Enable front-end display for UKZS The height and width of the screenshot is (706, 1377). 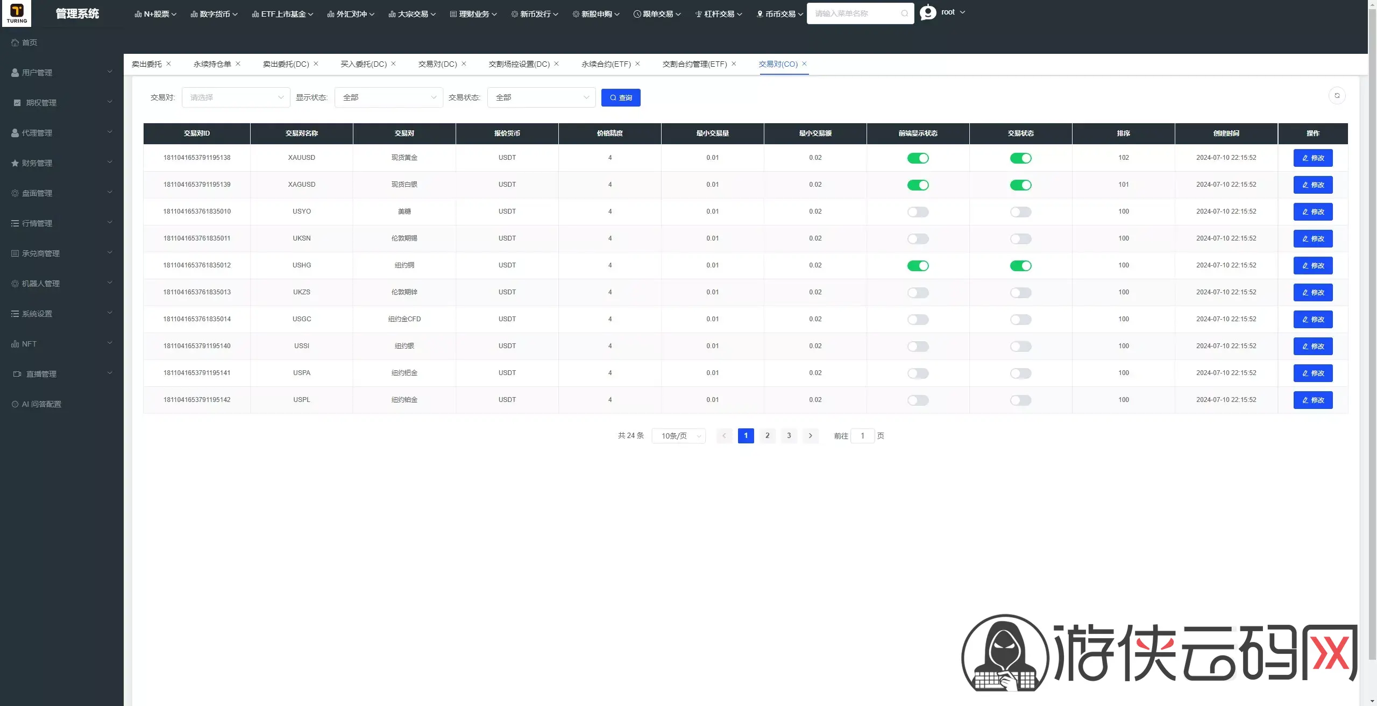(918, 293)
